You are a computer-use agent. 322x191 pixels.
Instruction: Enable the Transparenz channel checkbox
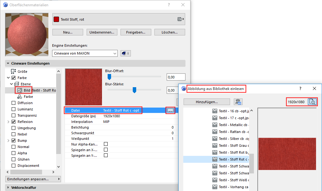[x=13, y=115]
